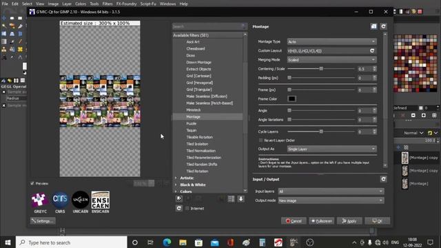The image size is (441, 248).
Task: Click the Fullscreen button
Action: (322, 221)
